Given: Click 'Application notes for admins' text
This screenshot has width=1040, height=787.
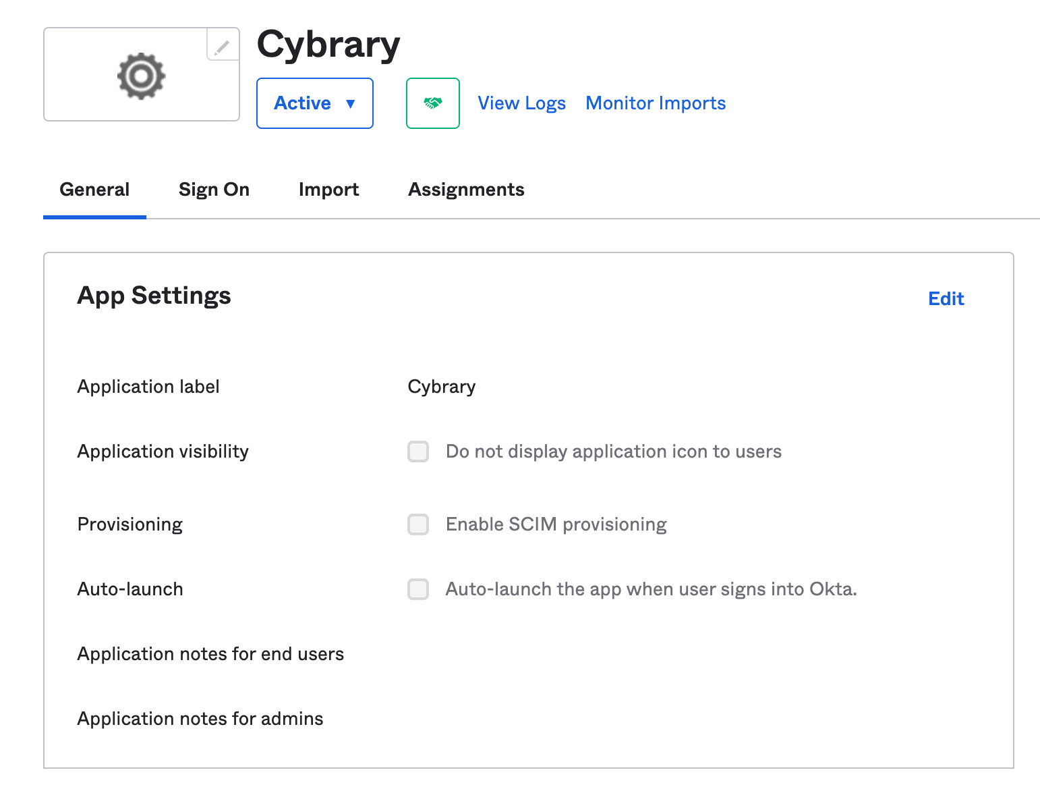Looking at the screenshot, I should pos(200,719).
